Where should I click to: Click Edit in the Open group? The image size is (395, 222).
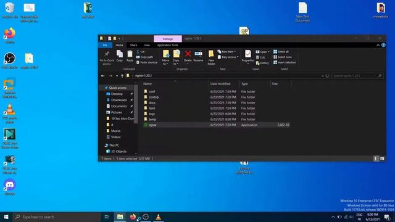pos(260,57)
